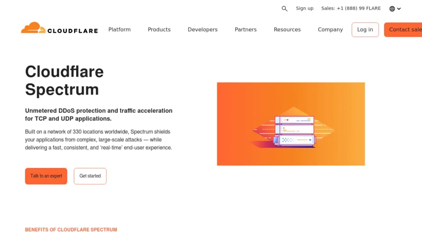Open the Developers menu
This screenshot has width=422, height=238.
coord(203,29)
